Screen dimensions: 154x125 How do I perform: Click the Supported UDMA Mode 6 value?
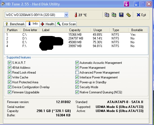point(119,107)
